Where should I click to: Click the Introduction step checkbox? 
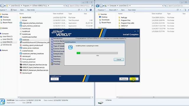(x=52, y=38)
